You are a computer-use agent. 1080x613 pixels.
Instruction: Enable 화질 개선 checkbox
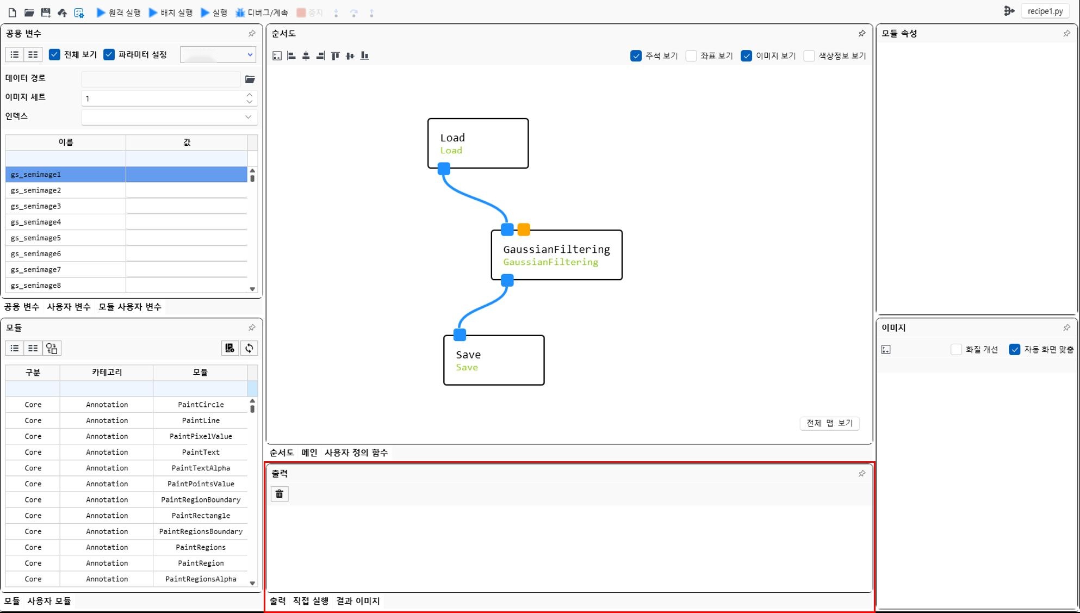tap(956, 350)
